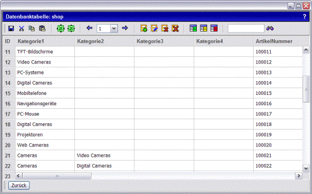Click the binoculars search icon

270,28
